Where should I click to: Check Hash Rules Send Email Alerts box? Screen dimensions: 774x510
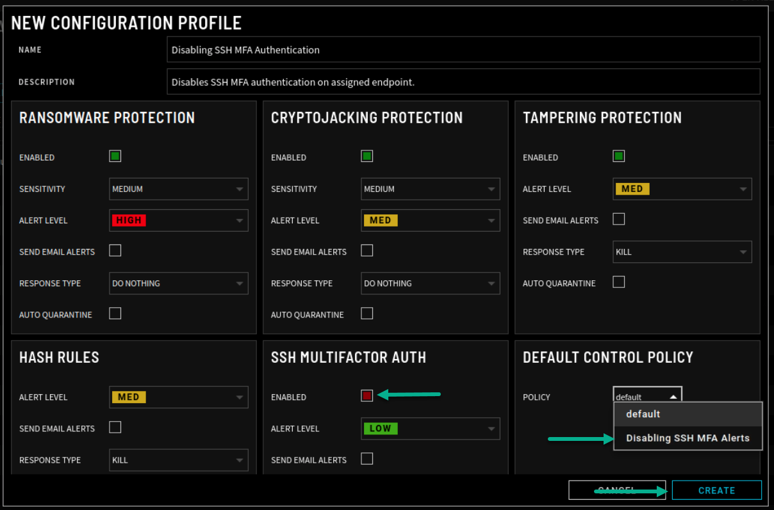point(115,427)
